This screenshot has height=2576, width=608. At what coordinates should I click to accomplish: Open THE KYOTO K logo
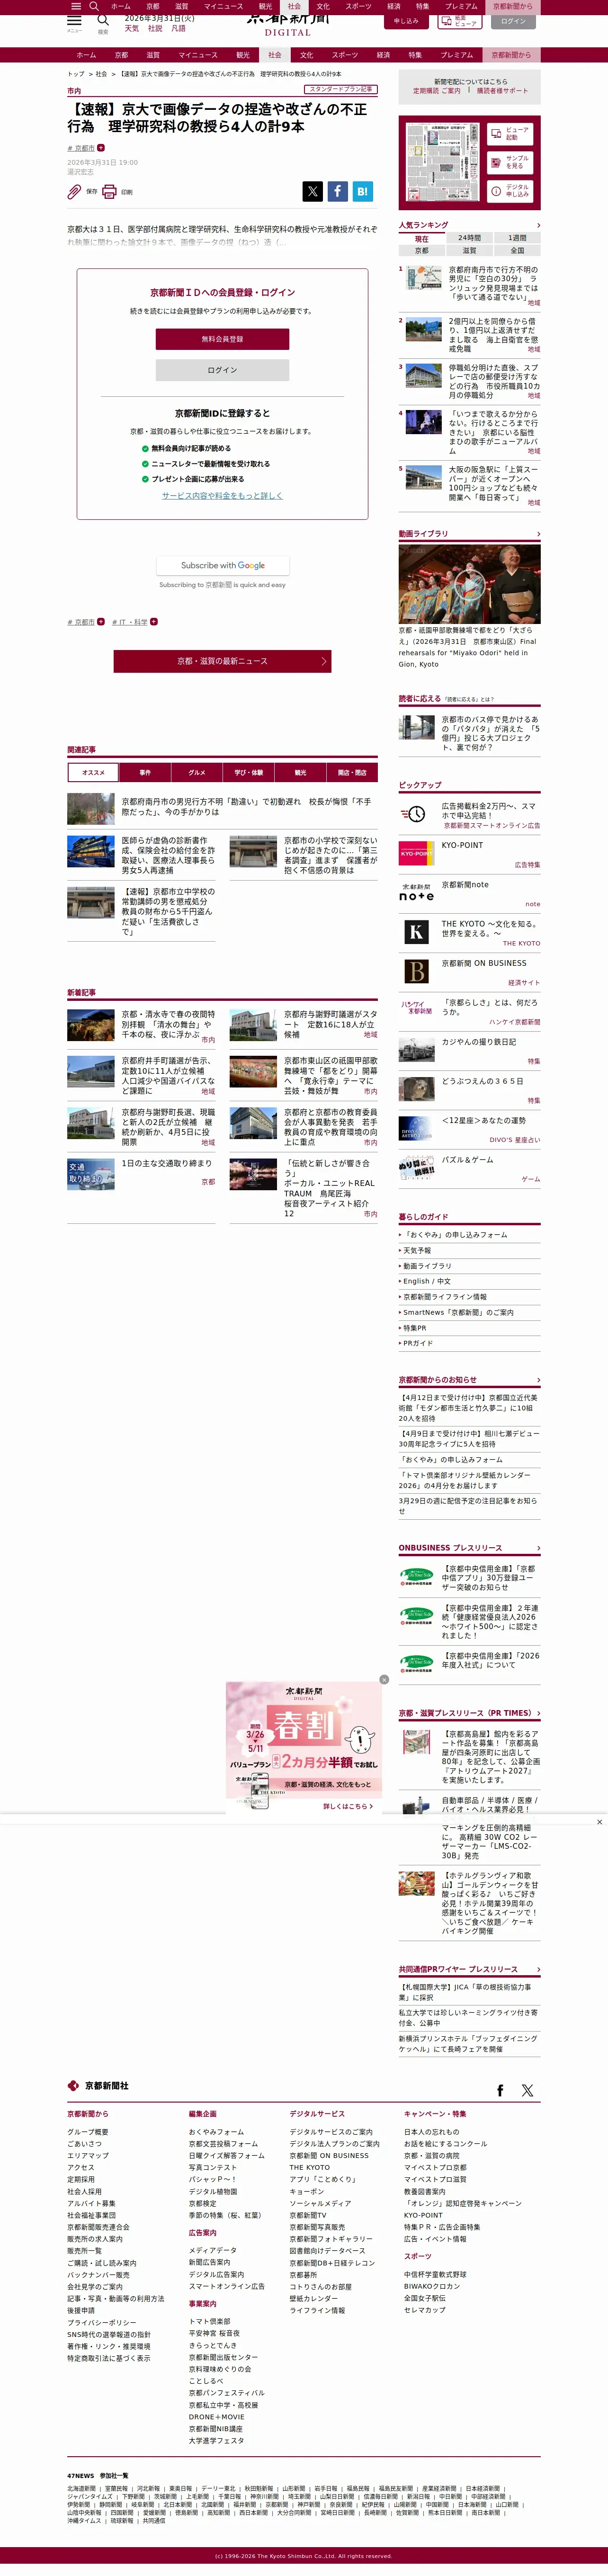[416, 932]
